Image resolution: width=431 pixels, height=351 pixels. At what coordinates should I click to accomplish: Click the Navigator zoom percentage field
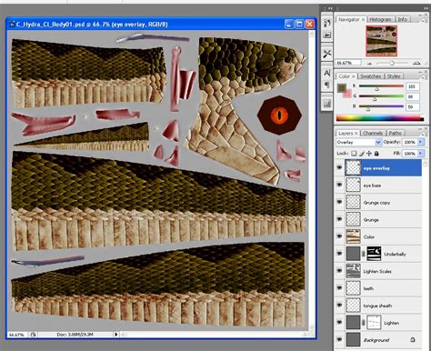pyautogui.click(x=348, y=63)
